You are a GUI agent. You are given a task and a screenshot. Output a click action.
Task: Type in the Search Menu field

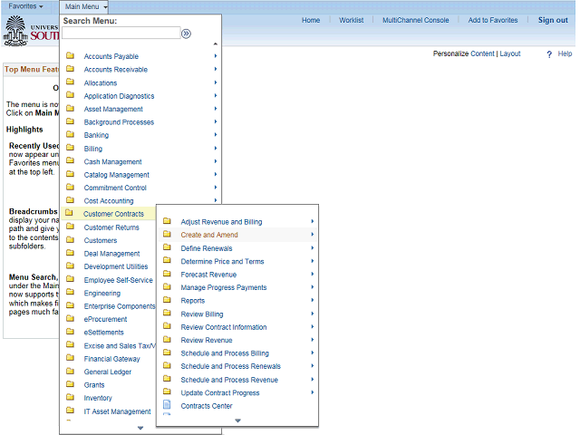(x=120, y=34)
